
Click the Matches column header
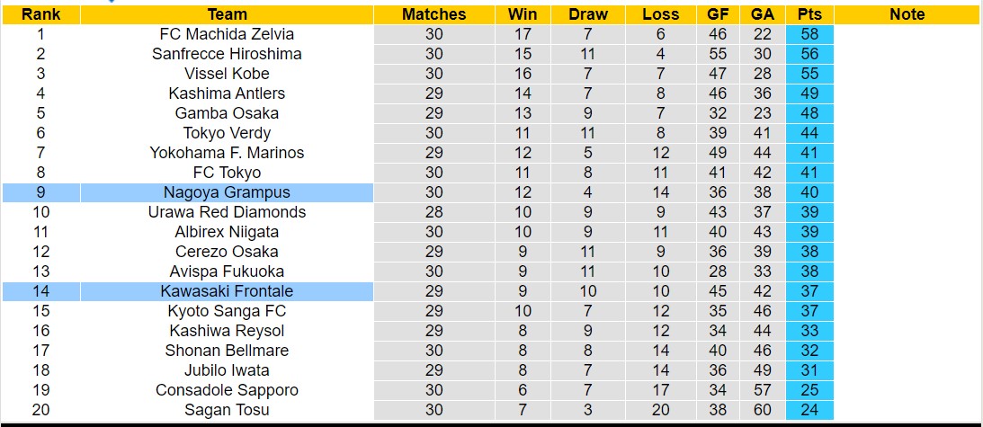tap(434, 14)
